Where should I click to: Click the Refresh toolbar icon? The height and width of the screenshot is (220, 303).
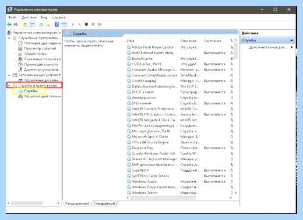(x=41, y=25)
